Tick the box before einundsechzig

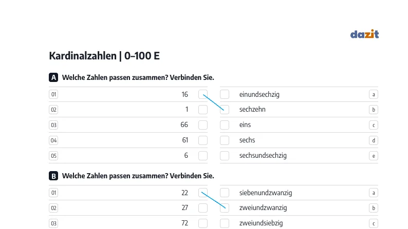pyautogui.click(x=225, y=94)
